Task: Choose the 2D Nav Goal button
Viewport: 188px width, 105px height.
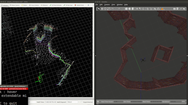Action: click(x=68, y=5)
